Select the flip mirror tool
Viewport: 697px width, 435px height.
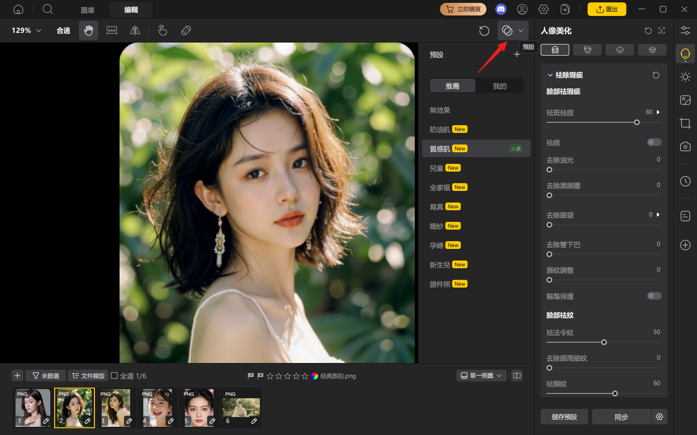click(x=135, y=30)
